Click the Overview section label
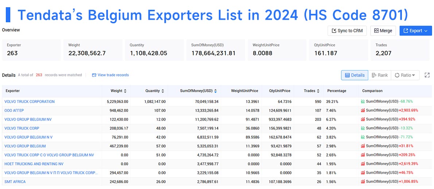This screenshot has width=434, height=189. 11,30
